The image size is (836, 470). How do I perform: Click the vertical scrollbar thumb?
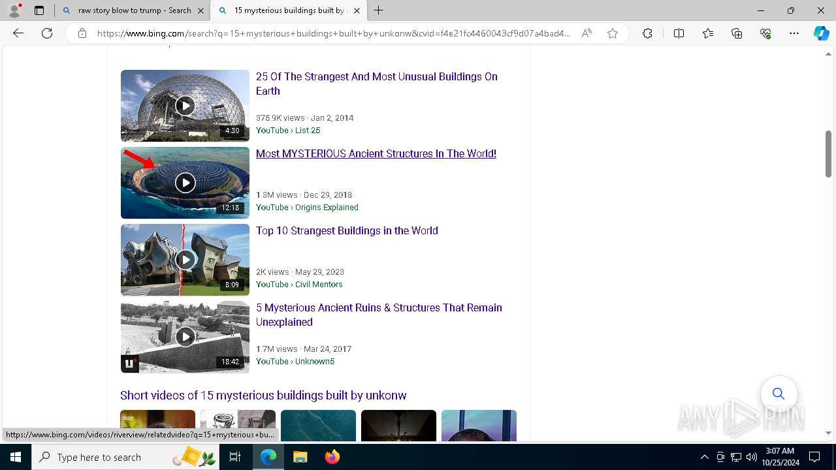point(829,154)
